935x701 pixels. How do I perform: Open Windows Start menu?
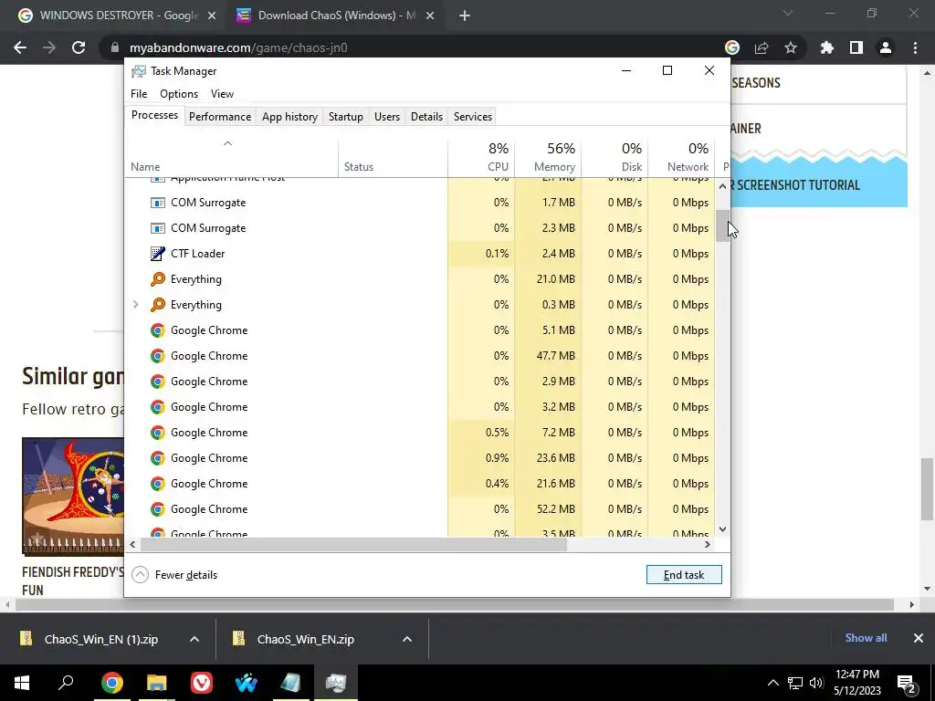coord(22,683)
